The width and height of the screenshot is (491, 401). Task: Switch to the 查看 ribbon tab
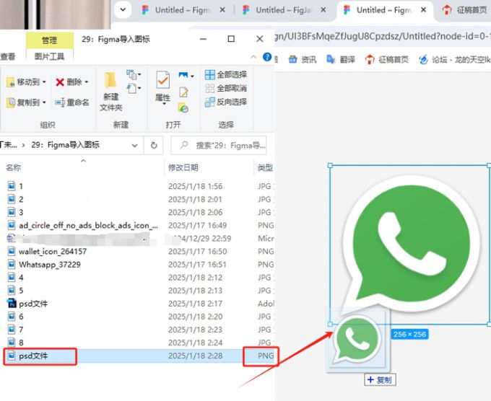tap(8, 56)
